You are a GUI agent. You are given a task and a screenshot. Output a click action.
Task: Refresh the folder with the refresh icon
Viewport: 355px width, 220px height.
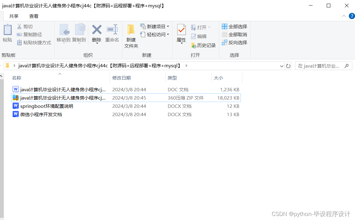point(288,66)
